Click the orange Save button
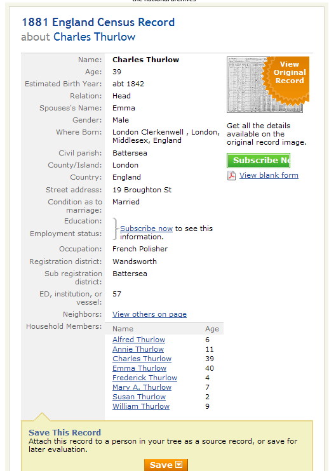Image resolution: width=329 pixels, height=471 pixels. point(166,465)
